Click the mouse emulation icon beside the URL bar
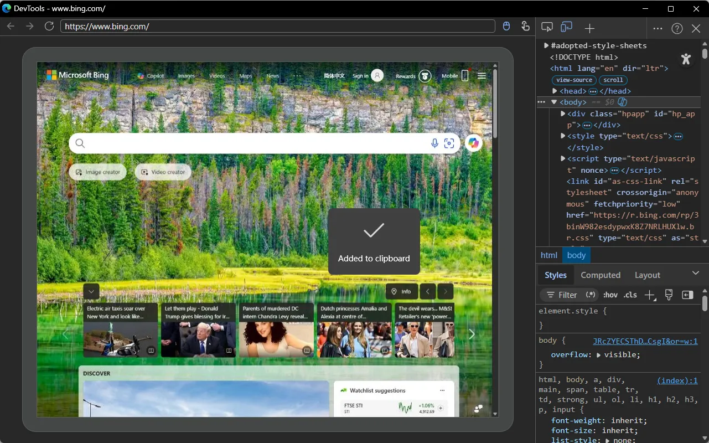The width and height of the screenshot is (709, 443). (x=506, y=27)
